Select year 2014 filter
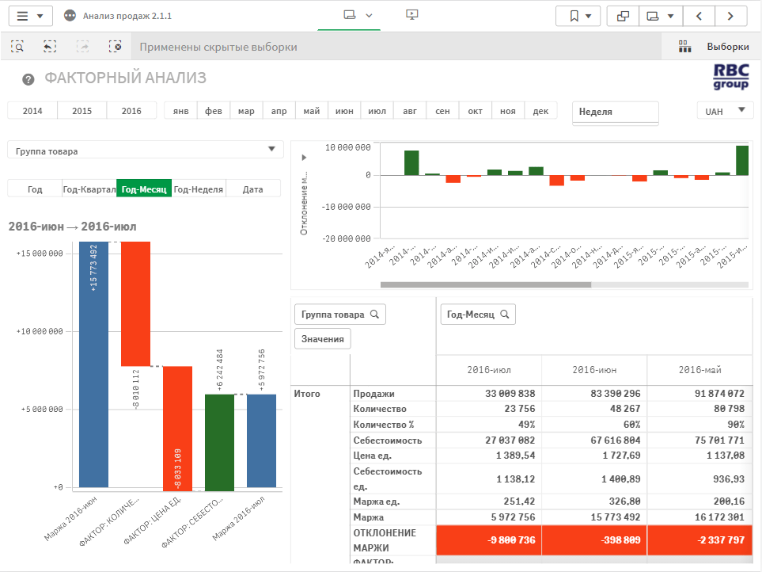The height and width of the screenshot is (572, 762). (x=32, y=111)
